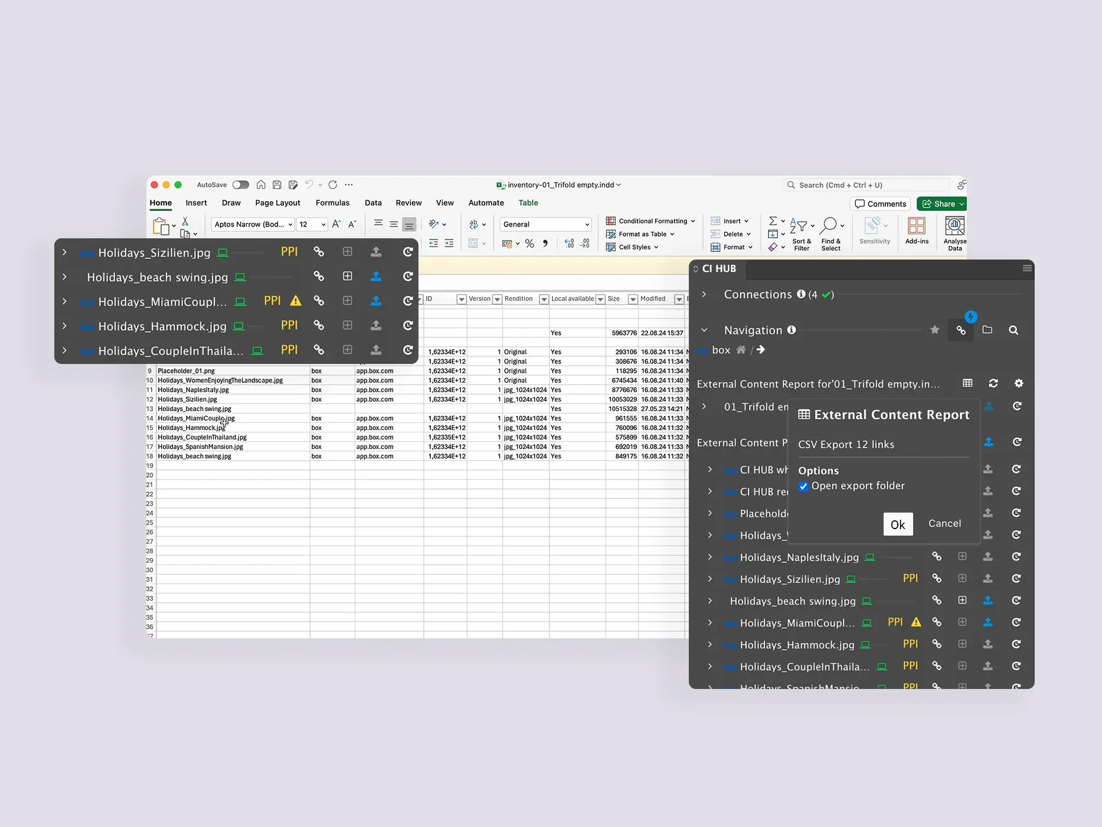
Task: Open the Insert ribbon tab
Action: pyautogui.click(x=196, y=202)
